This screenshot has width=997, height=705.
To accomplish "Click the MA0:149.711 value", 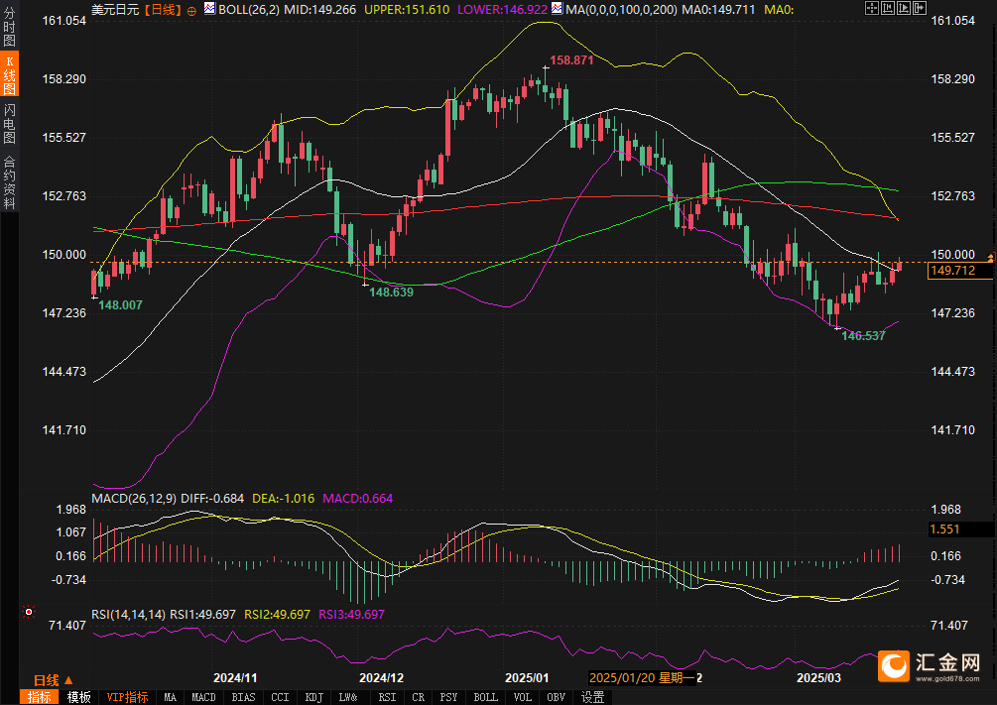I will click(718, 10).
